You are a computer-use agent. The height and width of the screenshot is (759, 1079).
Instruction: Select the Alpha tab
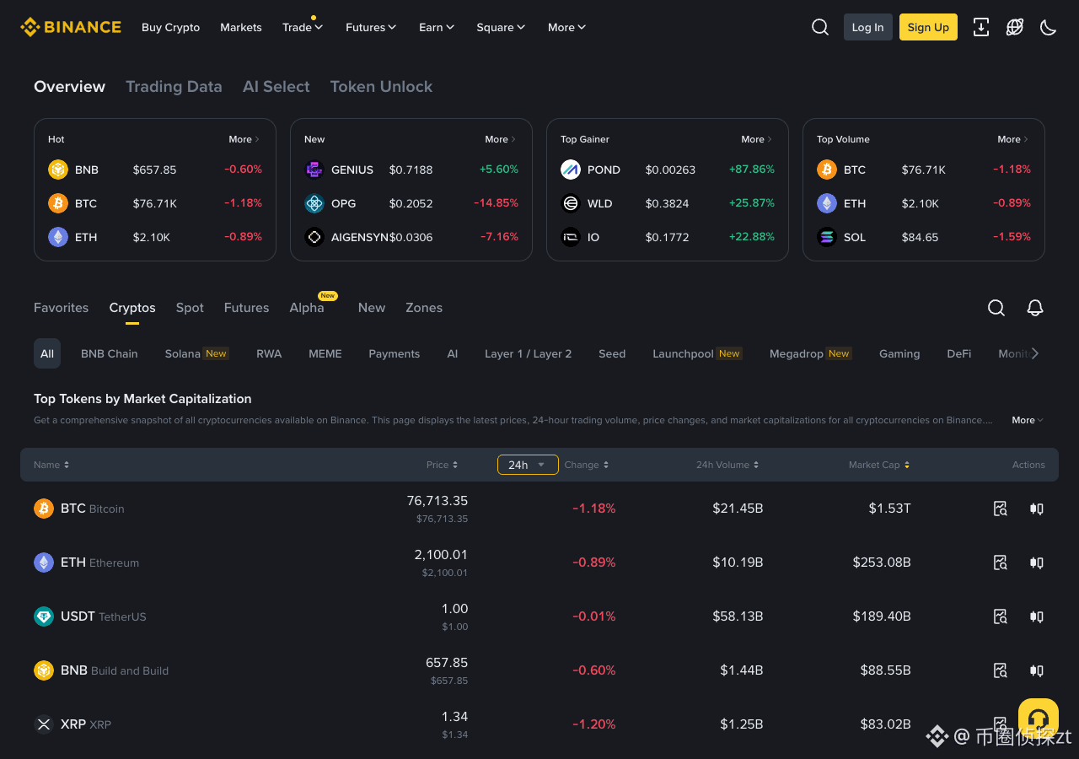click(x=307, y=308)
